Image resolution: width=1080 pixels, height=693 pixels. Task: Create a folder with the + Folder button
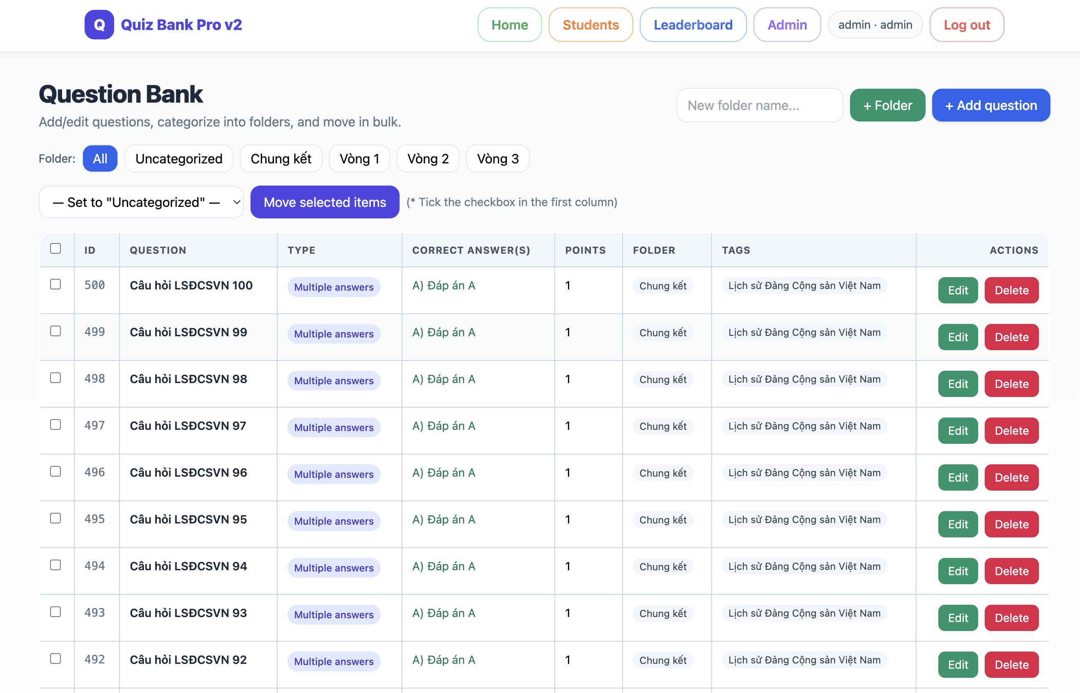[887, 105]
